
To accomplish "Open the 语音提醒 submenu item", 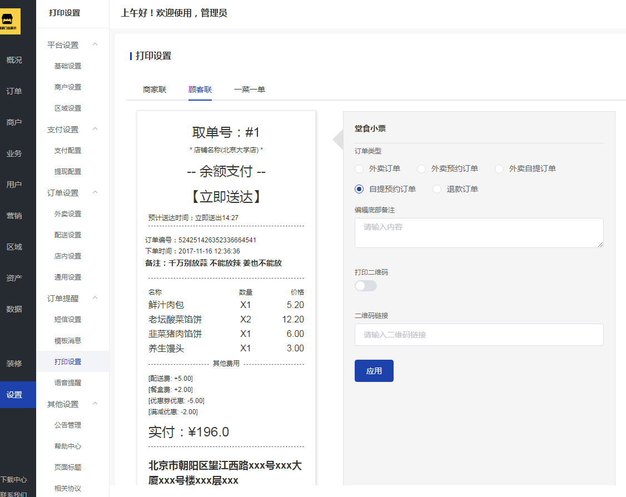I will click(x=68, y=383).
